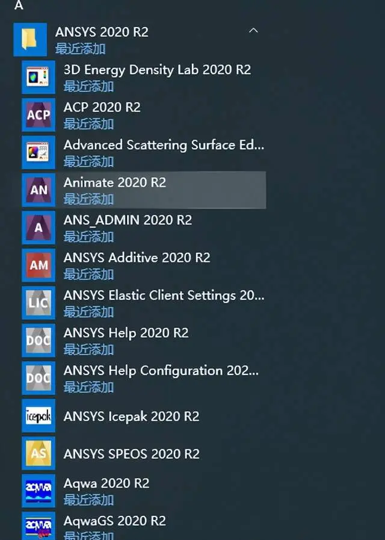
Task: Open the Elastic Client Settings LIC icon
Action: (x=38, y=303)
